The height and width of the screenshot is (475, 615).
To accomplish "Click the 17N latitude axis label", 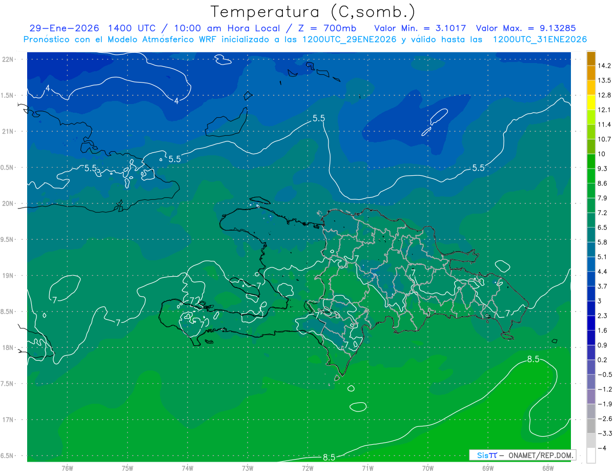I will [x=9, y=420].
